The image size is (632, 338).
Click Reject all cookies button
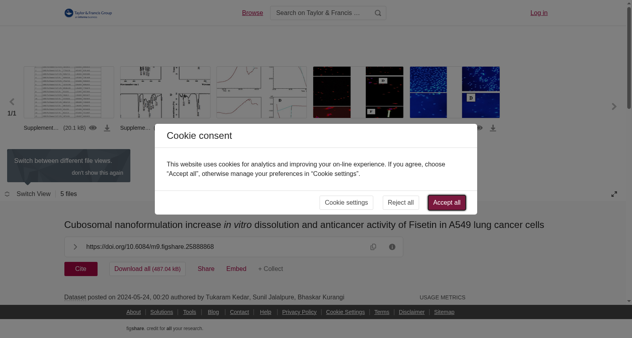[401, 203]
